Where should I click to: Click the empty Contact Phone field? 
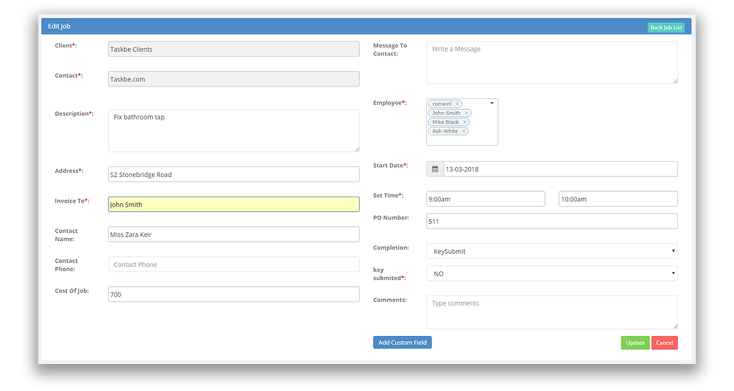[233, 264]
